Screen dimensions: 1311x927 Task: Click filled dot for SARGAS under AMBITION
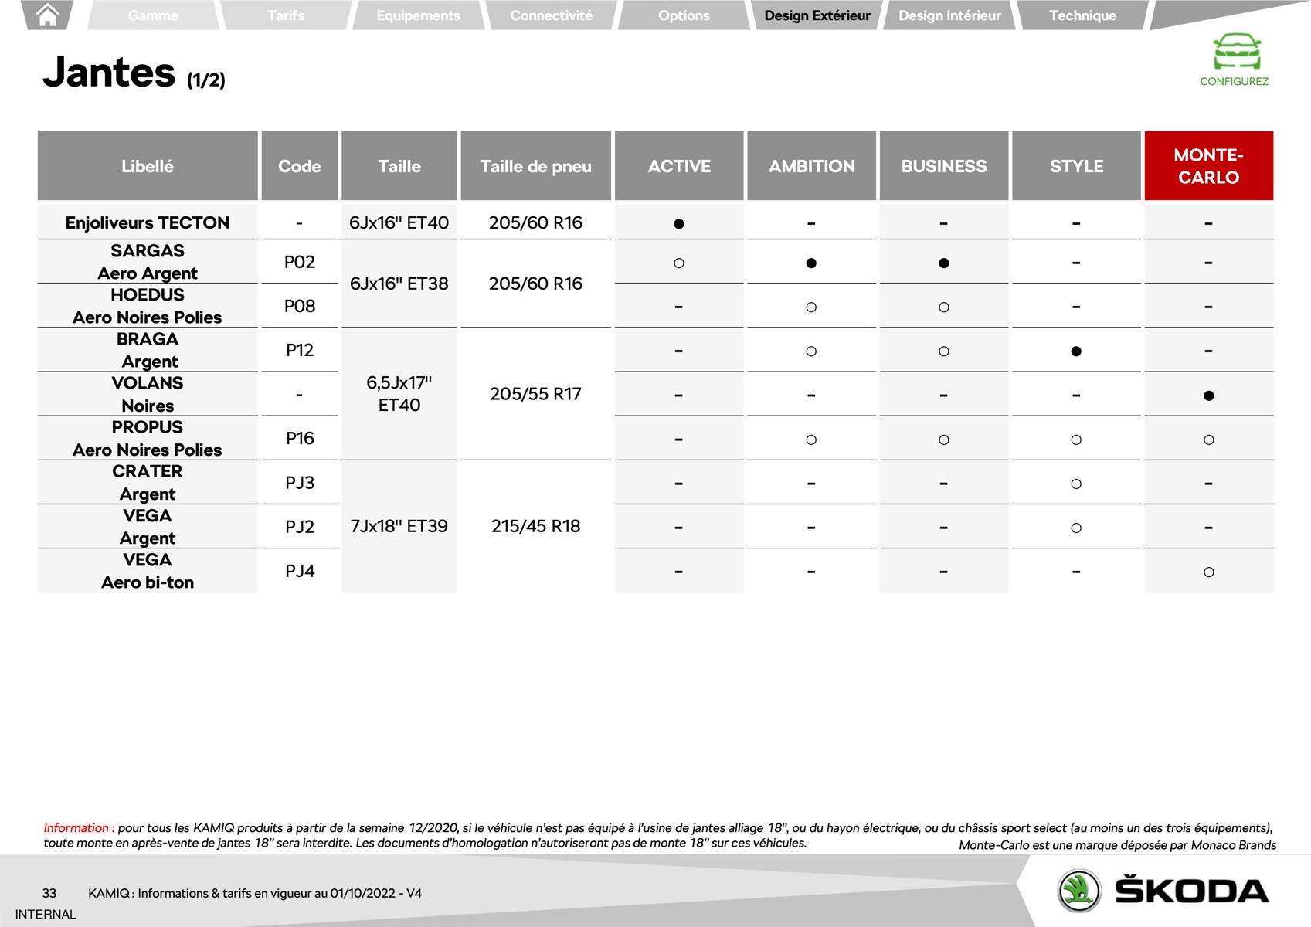coord(811,263)
